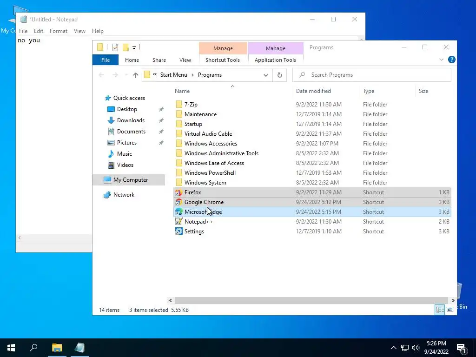Click the file list scroll right arrow
476x357 pixels.
(x=453, y=301)
